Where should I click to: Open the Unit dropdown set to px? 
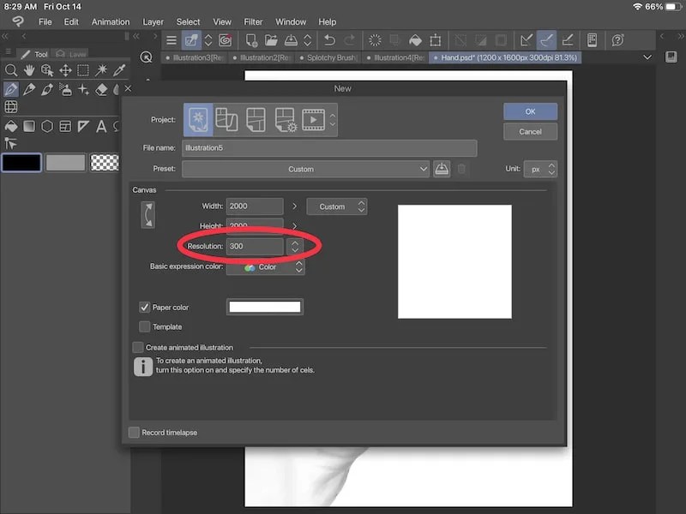point(539,169)
